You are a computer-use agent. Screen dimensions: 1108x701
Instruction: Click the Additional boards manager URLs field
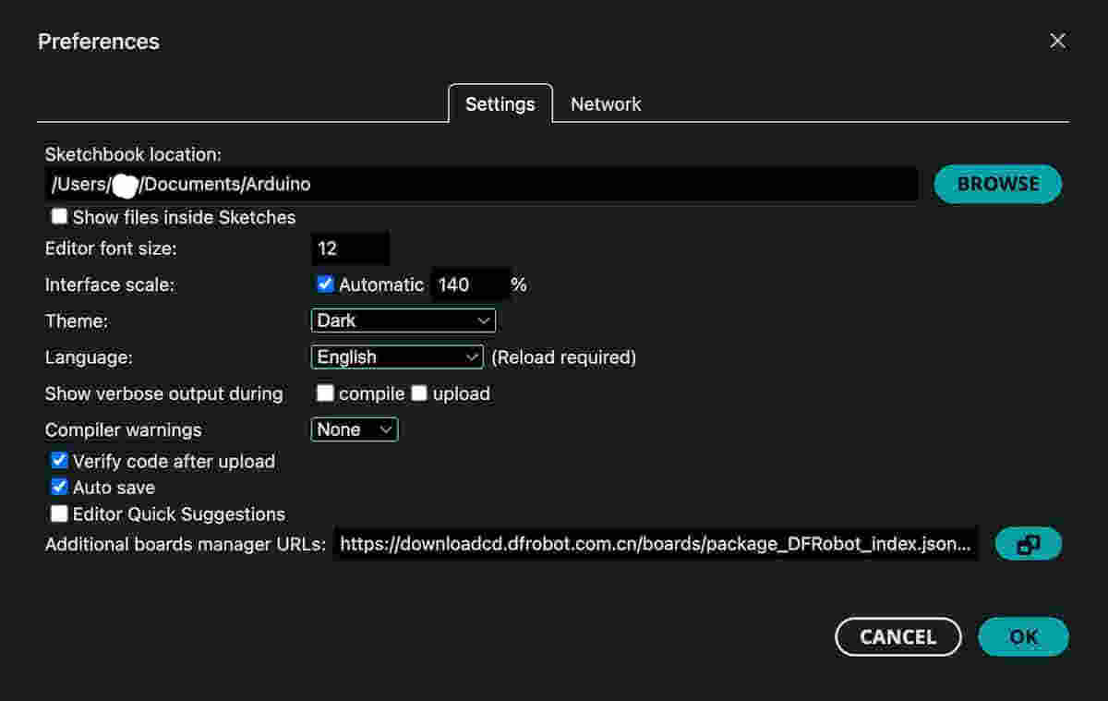pos(656,544)
